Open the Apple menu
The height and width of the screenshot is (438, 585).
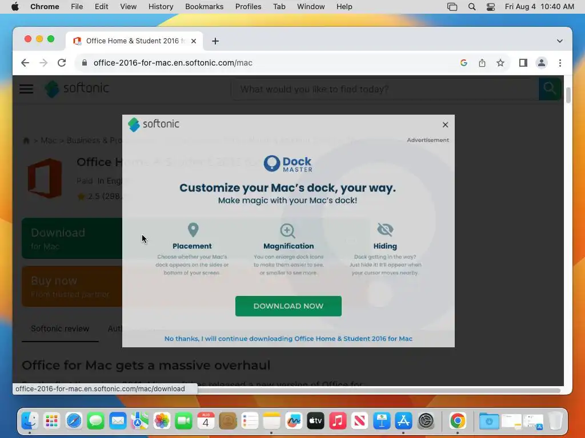[x=15, y=7]
